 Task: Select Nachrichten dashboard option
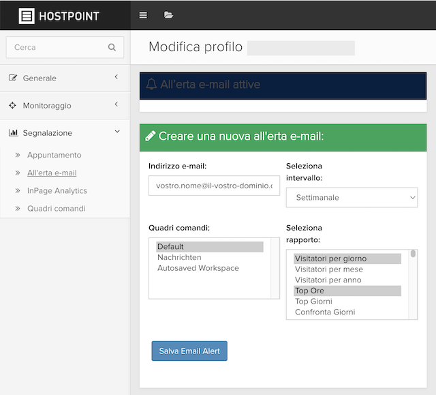pyautogui.click(x=210, y=257)
